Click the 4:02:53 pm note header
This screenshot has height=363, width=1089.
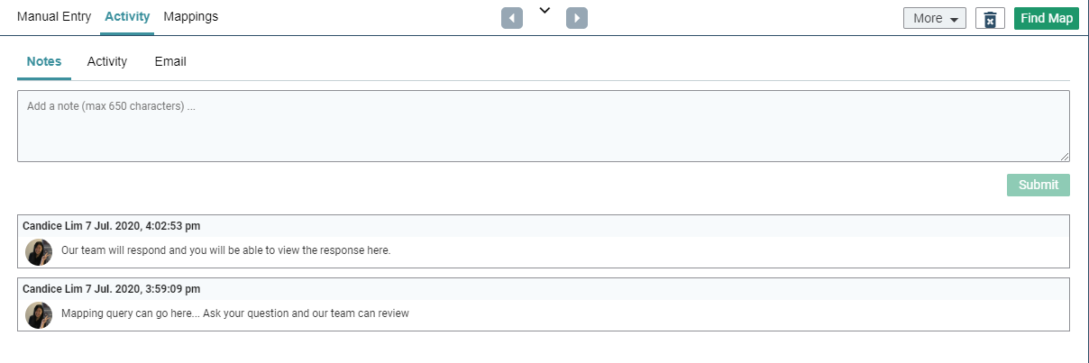point(544,226)
